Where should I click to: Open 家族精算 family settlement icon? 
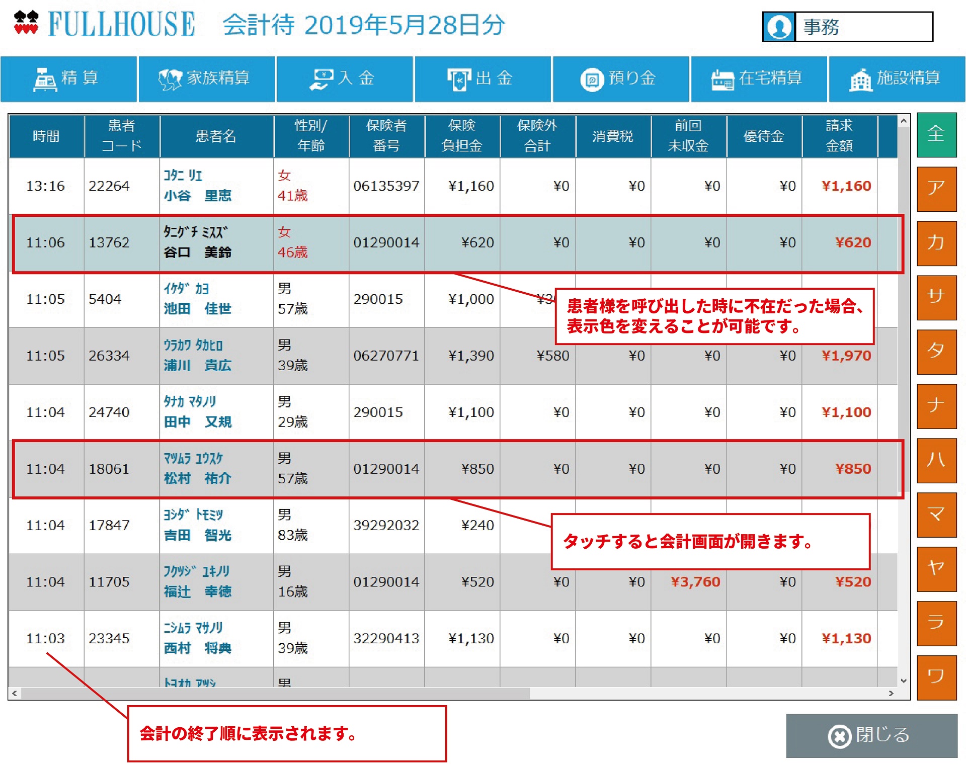pyautogui.click(x=170, y=79)
